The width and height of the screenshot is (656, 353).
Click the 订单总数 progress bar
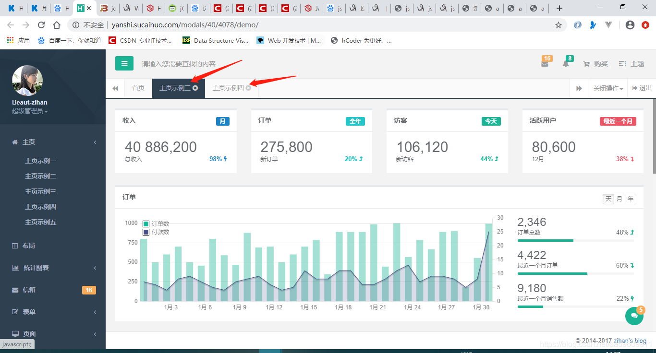click(575, 240)
